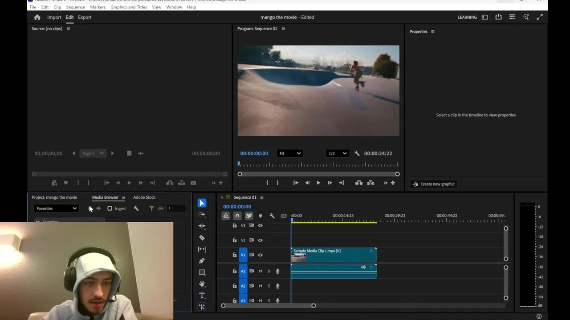Screen dimensions: 570x320
Task: Click the LEARNING workspace label
Action: click(467, 17)
